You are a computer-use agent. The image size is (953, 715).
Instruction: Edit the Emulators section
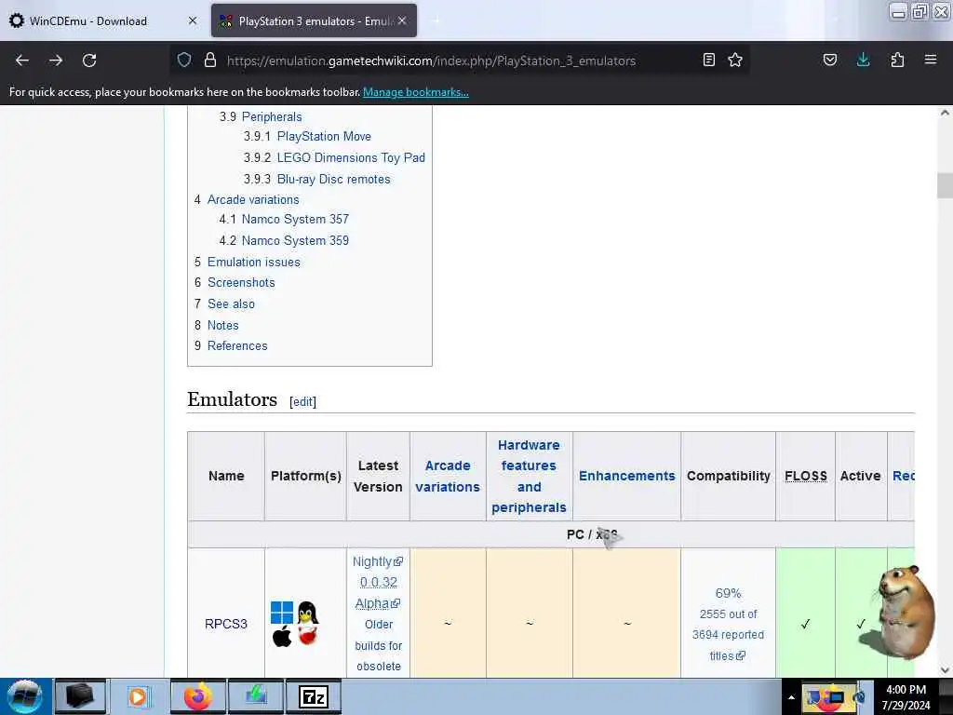[x=302, y=402]
